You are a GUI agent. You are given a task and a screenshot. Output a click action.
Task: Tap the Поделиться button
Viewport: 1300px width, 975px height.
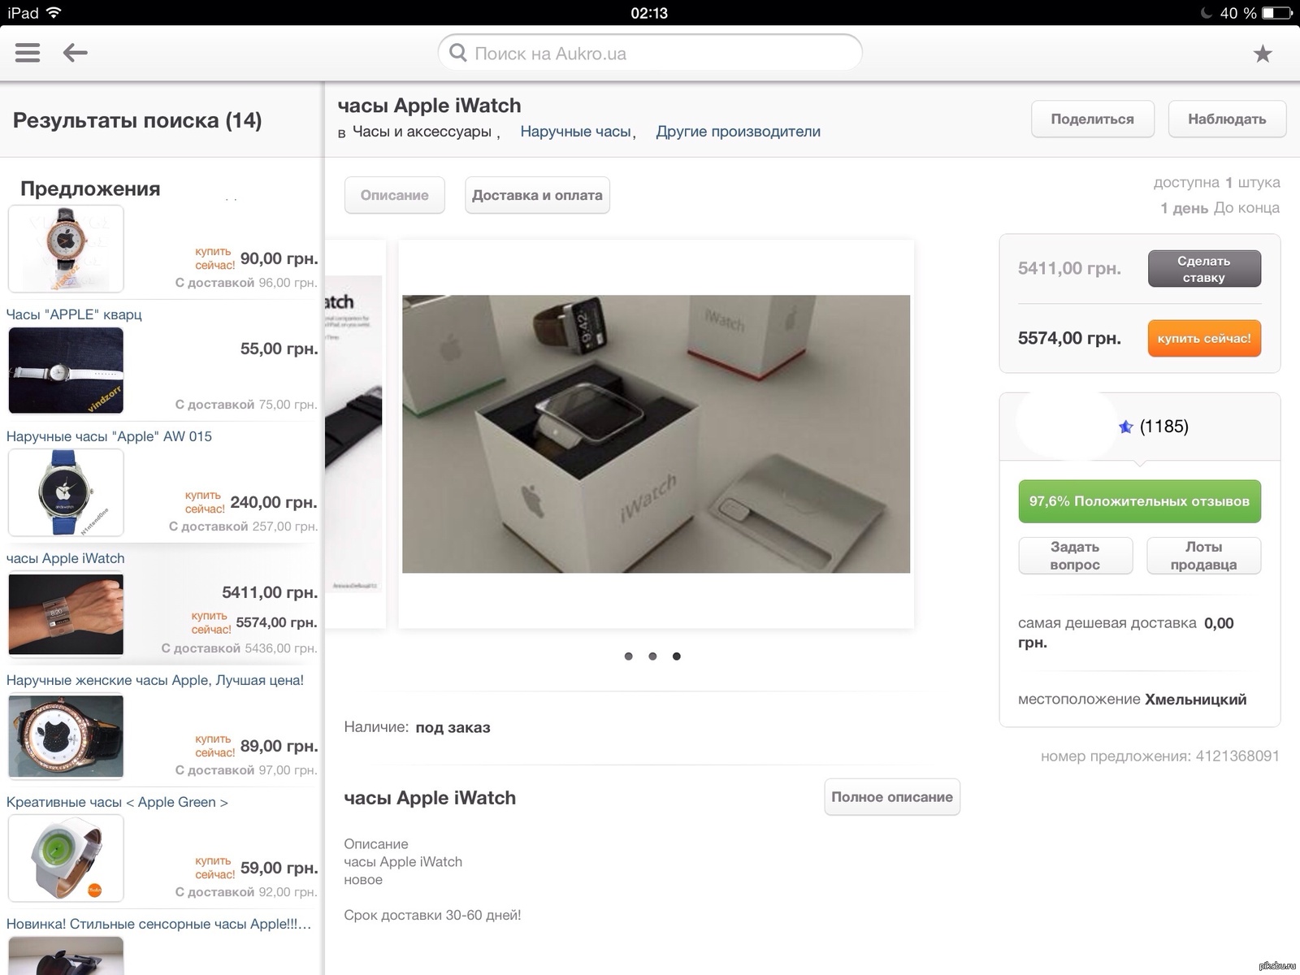click(1093, 119)
